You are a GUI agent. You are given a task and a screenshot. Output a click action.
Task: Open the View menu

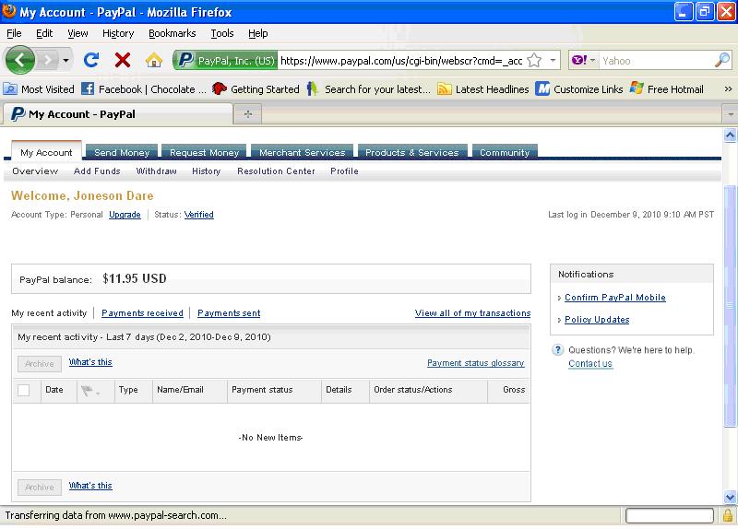click(x=77, y=33)
